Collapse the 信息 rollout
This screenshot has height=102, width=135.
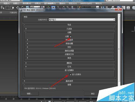(x=69, y=85)
